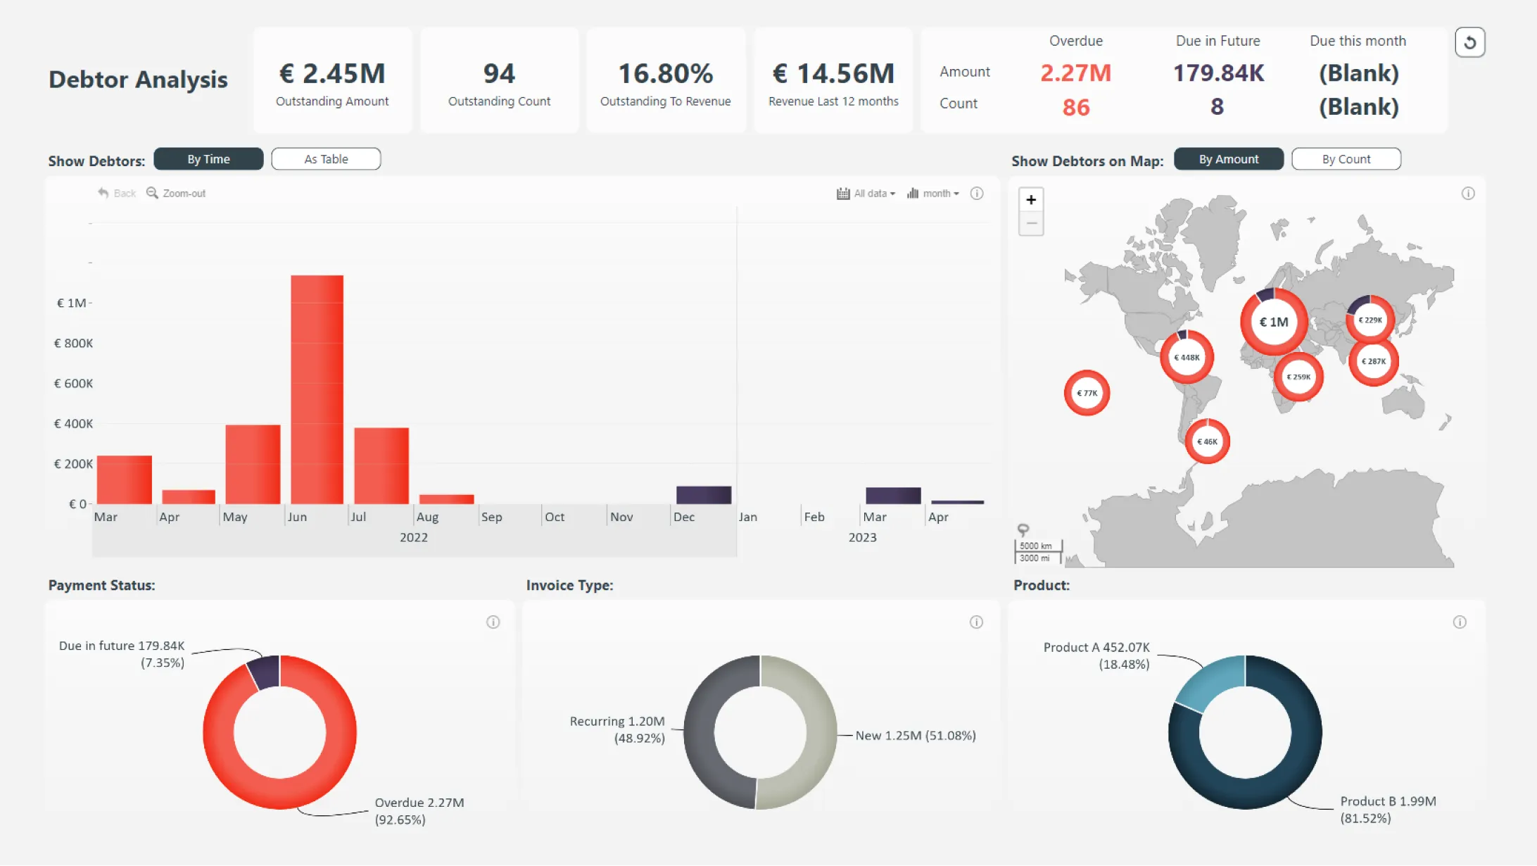This screenshot has width=1537, height=866.
Task: Select the By Amount map tab
Action: (x=1229, y=158)
